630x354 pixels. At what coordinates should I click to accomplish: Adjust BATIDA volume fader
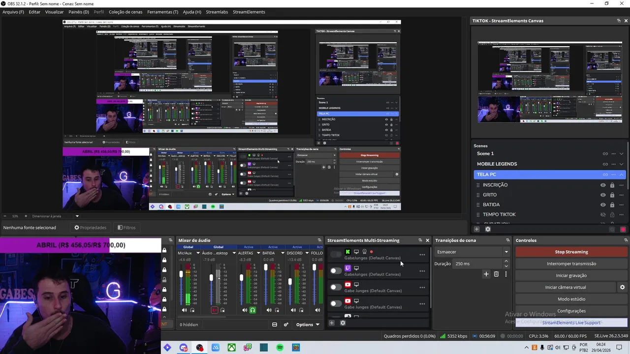point(266,267)
